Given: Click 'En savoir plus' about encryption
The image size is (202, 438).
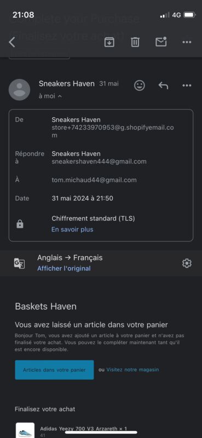Looking at the screenshot, I should tap(72, 229).
